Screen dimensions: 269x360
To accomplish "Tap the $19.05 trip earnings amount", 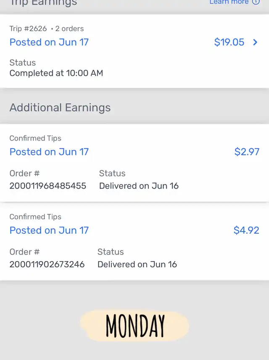I will point(229,42).
